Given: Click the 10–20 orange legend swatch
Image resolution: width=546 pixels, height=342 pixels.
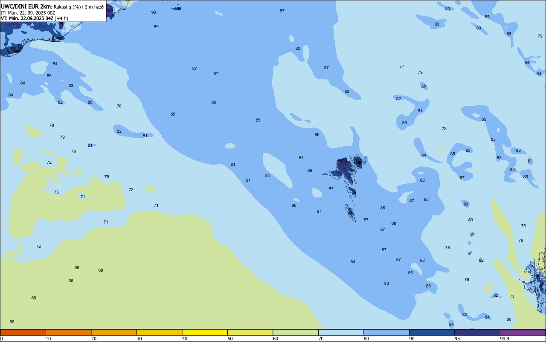Looking at the screenshot, I should click(x=68, y=332).
